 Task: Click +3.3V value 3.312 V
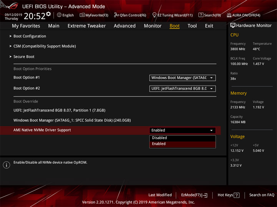[236, 166]
